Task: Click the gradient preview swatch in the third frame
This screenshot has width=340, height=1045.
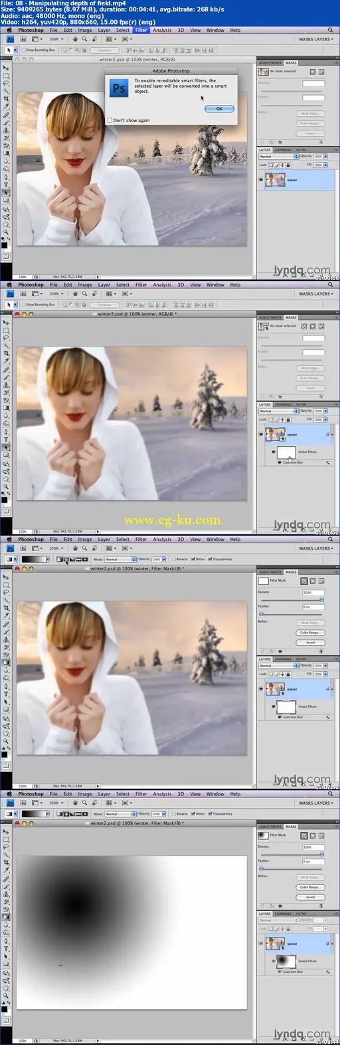Action: coord(35,559)
